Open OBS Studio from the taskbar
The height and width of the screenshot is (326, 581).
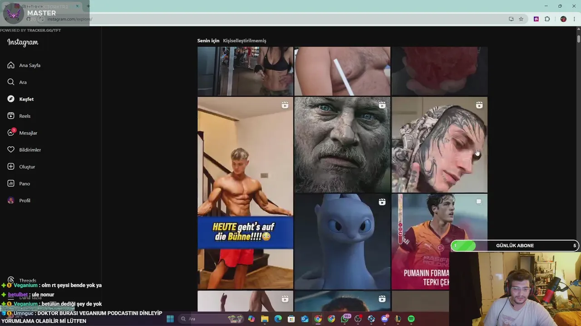(358, 319)
